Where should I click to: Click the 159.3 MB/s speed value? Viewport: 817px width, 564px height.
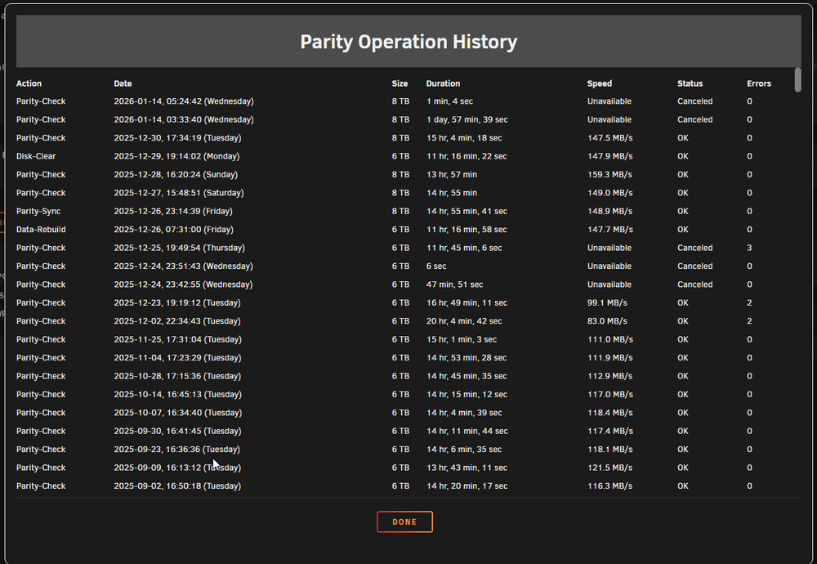tap(609, 175)
